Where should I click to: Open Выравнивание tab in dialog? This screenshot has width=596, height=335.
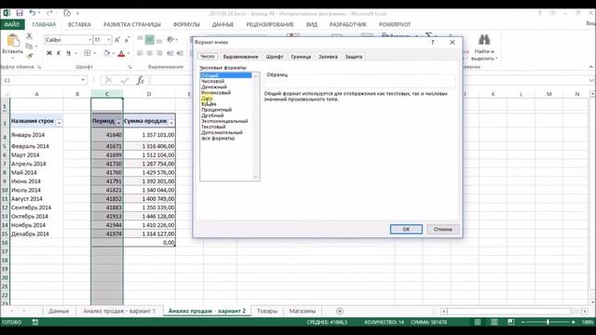click(240, 57)
